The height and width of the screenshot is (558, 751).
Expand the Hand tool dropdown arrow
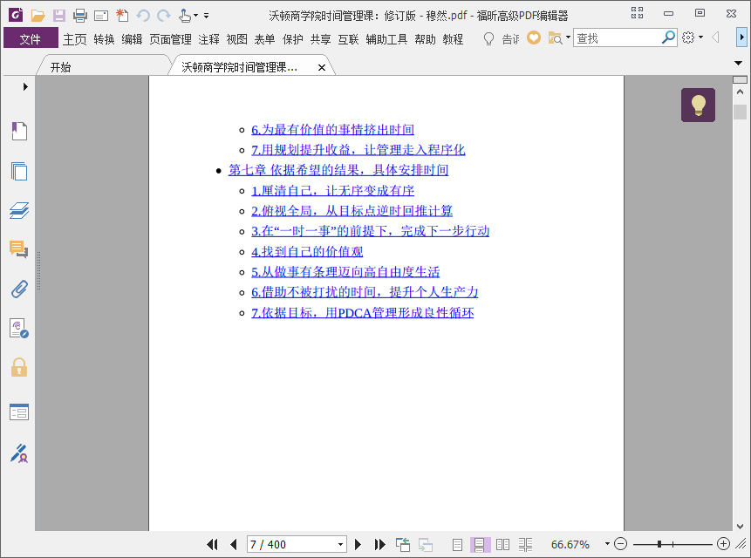pyautogui.click(x=195, y=16)
